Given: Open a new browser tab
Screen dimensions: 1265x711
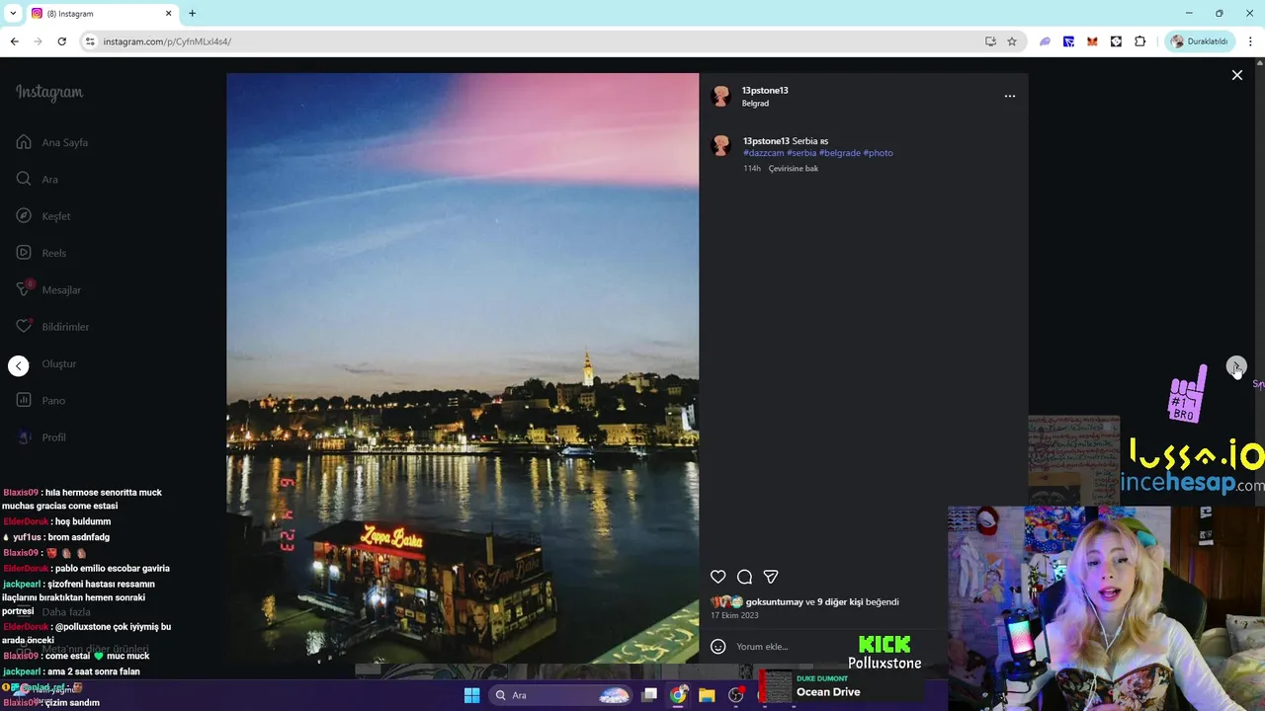Looking at the screenshot, I should pyautogui.click(x=192, y=13).
